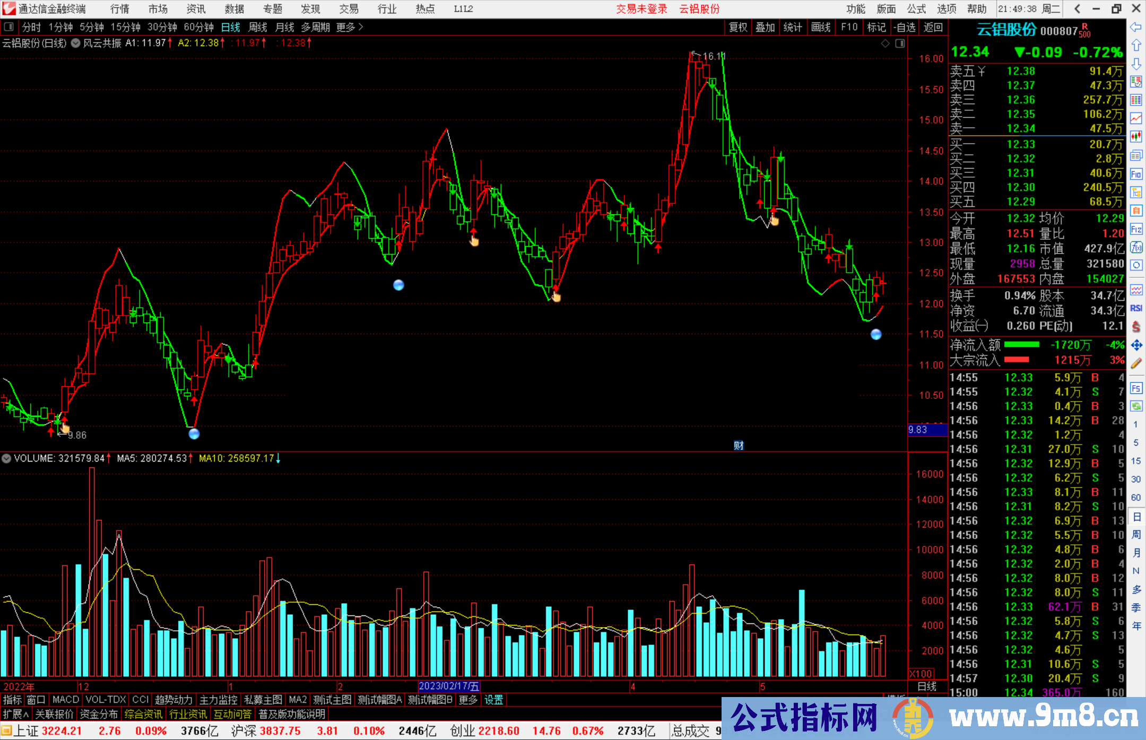This screenshot has height=740, width=1146.
Task: Click the 画线 drawing button
Action: pos(821,27)
